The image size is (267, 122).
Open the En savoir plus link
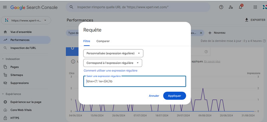(x=212, y=61)
